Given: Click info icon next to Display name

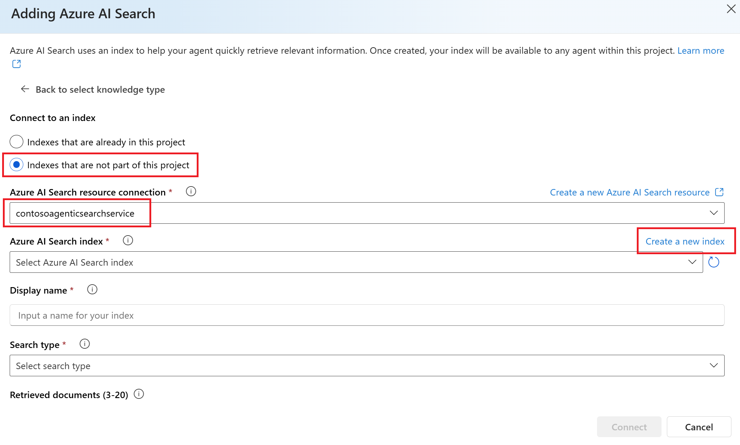Looking at the screenshot, I should point(92,290).
